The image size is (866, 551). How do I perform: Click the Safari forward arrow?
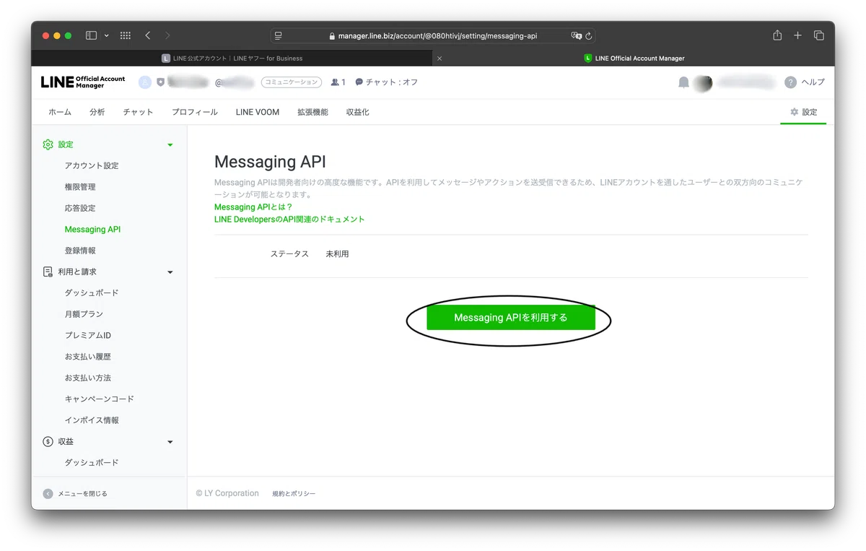(167, 35)
